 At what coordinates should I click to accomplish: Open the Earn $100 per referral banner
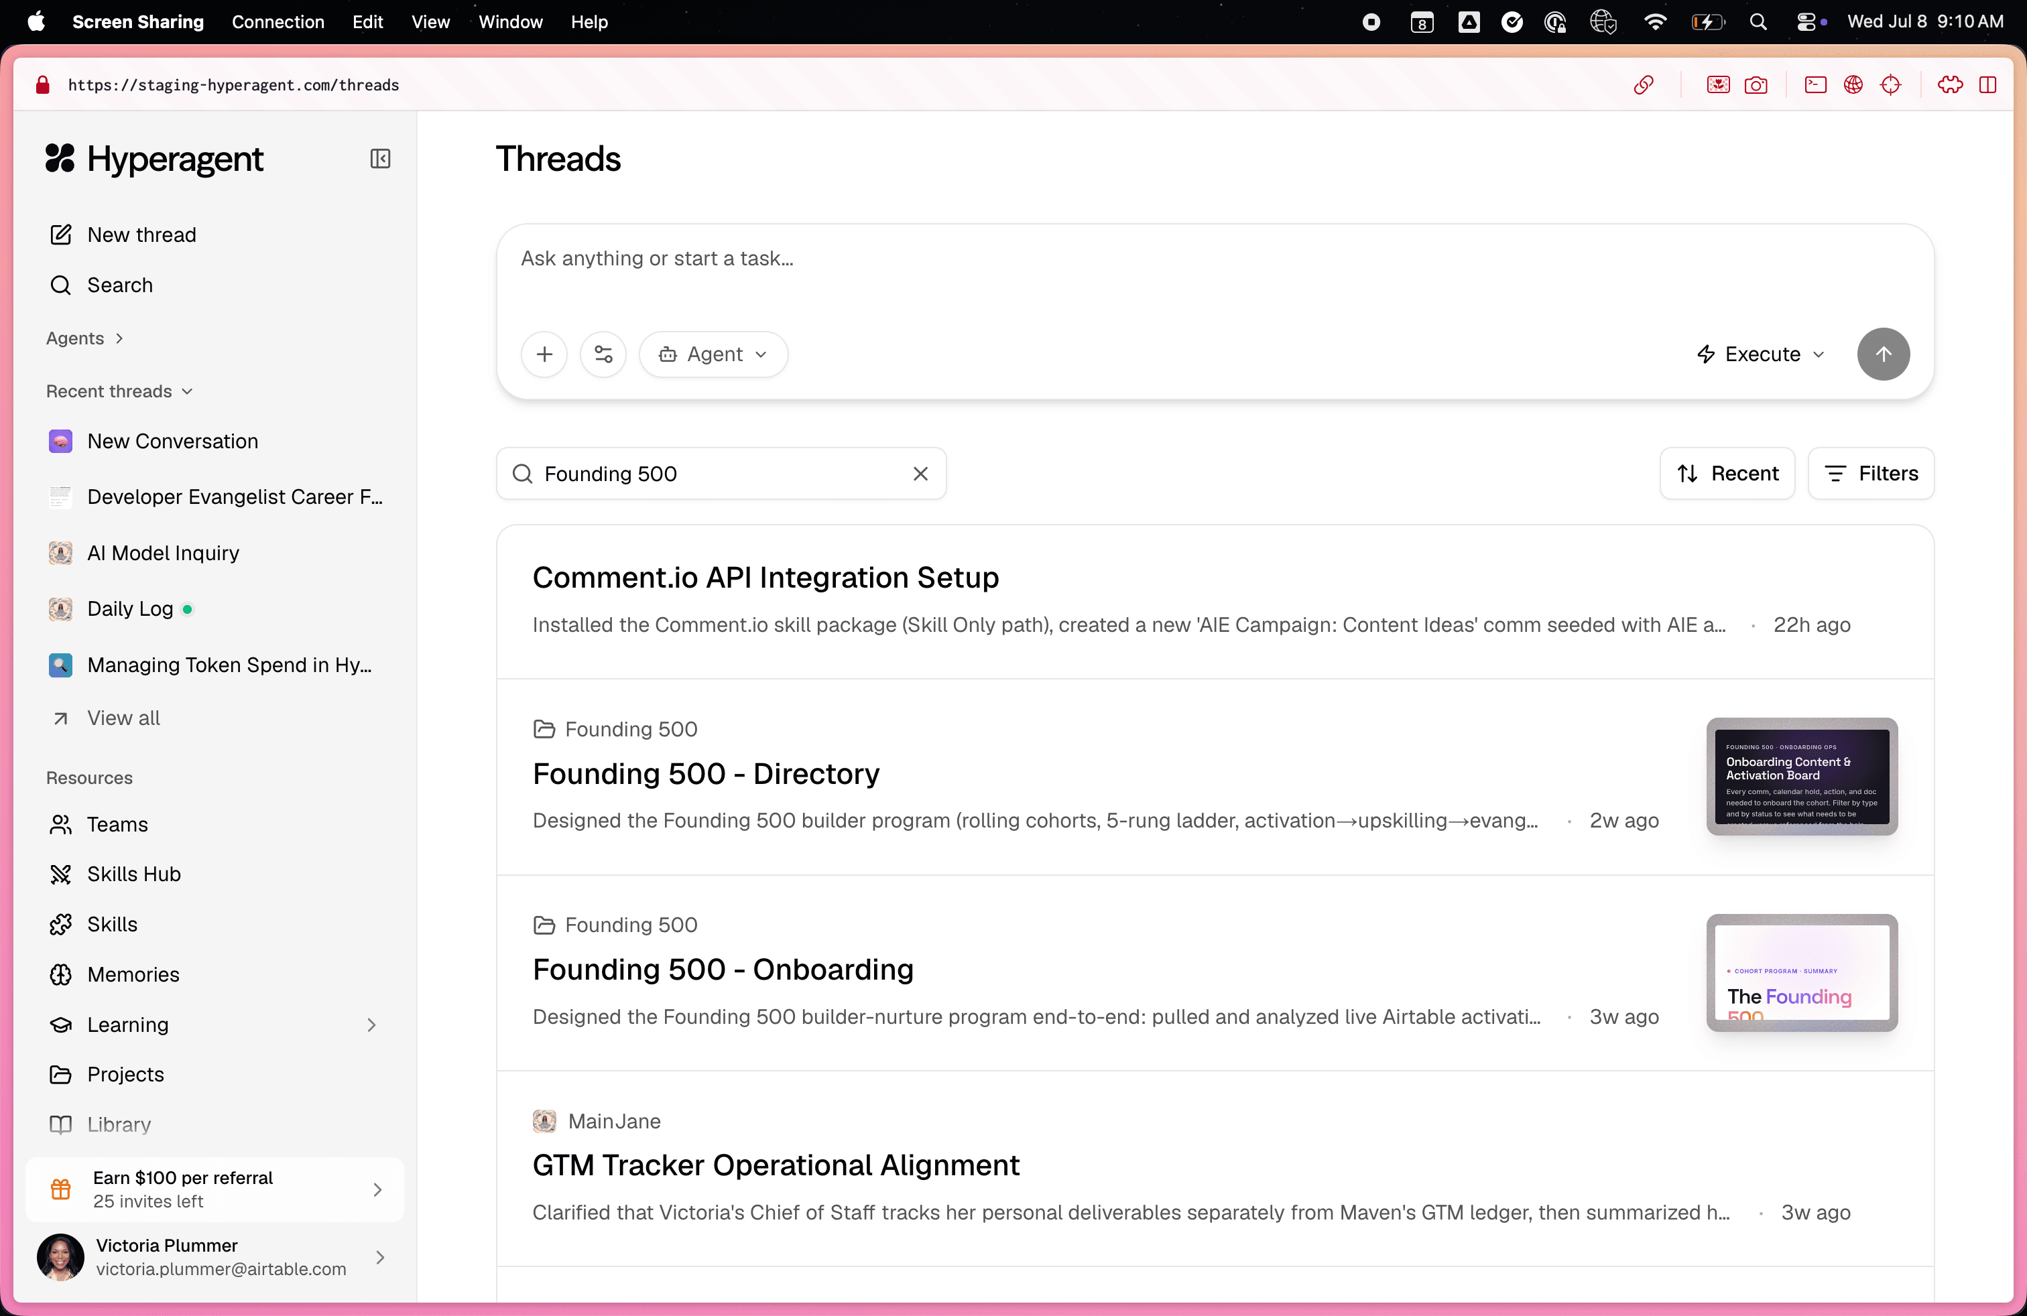click(x=214, y=1189)
